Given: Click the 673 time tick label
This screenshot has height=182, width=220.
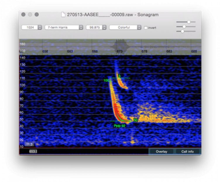Looking at the screenshot, I should [119, 51].
